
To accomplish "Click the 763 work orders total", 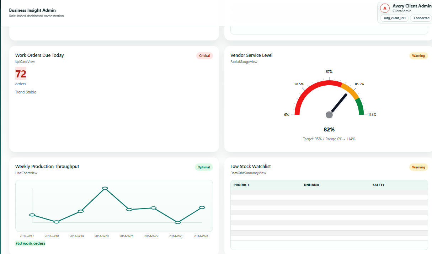I will (x=30, y=243).
